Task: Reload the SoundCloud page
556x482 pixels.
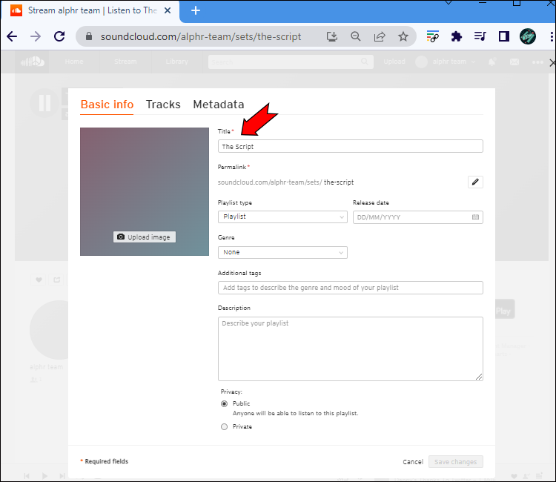Action: [59, 36]
